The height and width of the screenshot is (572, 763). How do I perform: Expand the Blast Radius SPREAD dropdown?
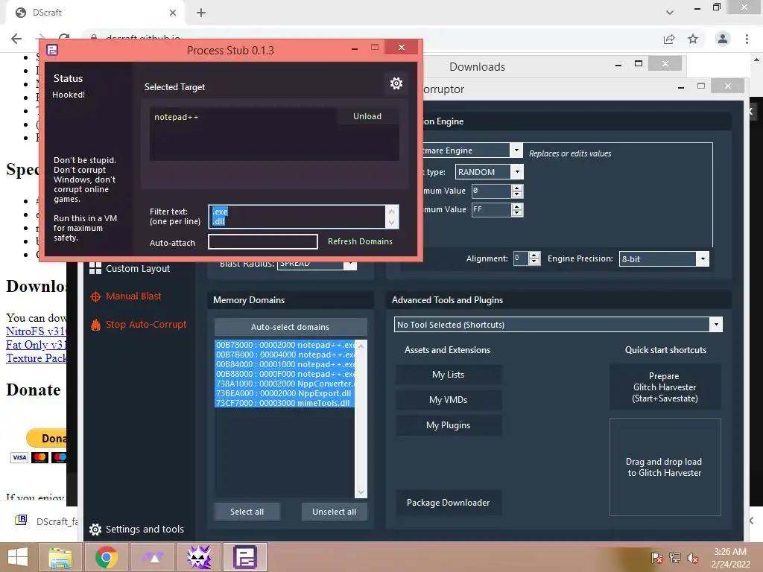pos(349,264)
